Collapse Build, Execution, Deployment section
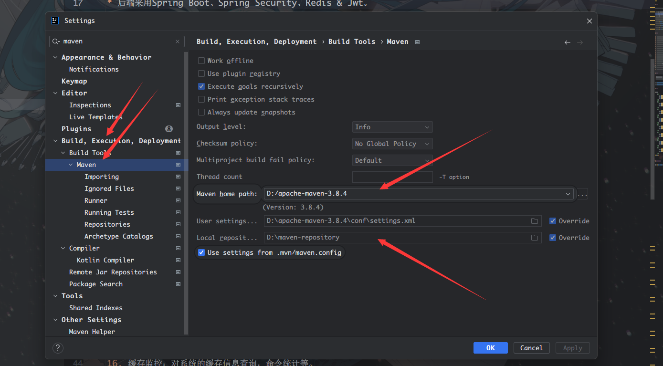Screen dimensions: 663x366 tap(55, 141)
